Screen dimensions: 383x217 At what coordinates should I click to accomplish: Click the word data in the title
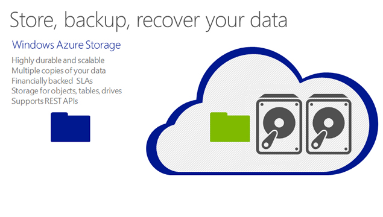coord(268,19)
